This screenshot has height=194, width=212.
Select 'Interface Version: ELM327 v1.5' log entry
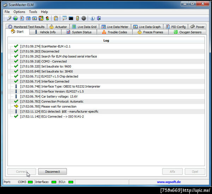pos(106,91)
